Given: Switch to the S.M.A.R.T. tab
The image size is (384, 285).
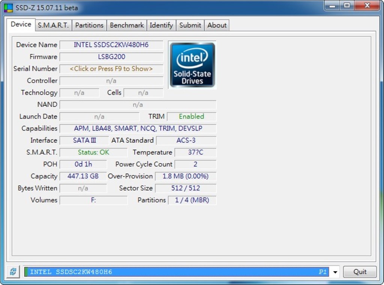Looking at the screenshot, I should pos(53,25).
